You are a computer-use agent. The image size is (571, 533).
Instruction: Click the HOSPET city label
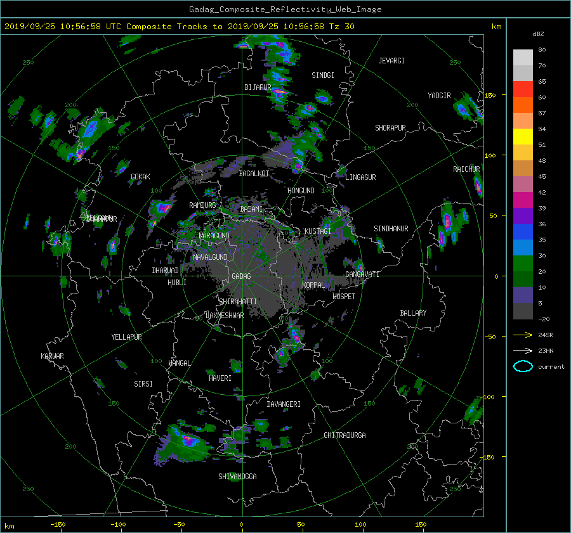point(344,297)
